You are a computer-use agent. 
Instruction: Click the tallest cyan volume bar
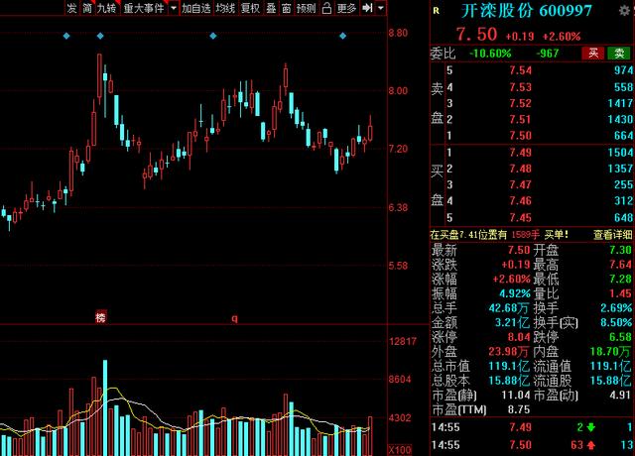(105, 407)
